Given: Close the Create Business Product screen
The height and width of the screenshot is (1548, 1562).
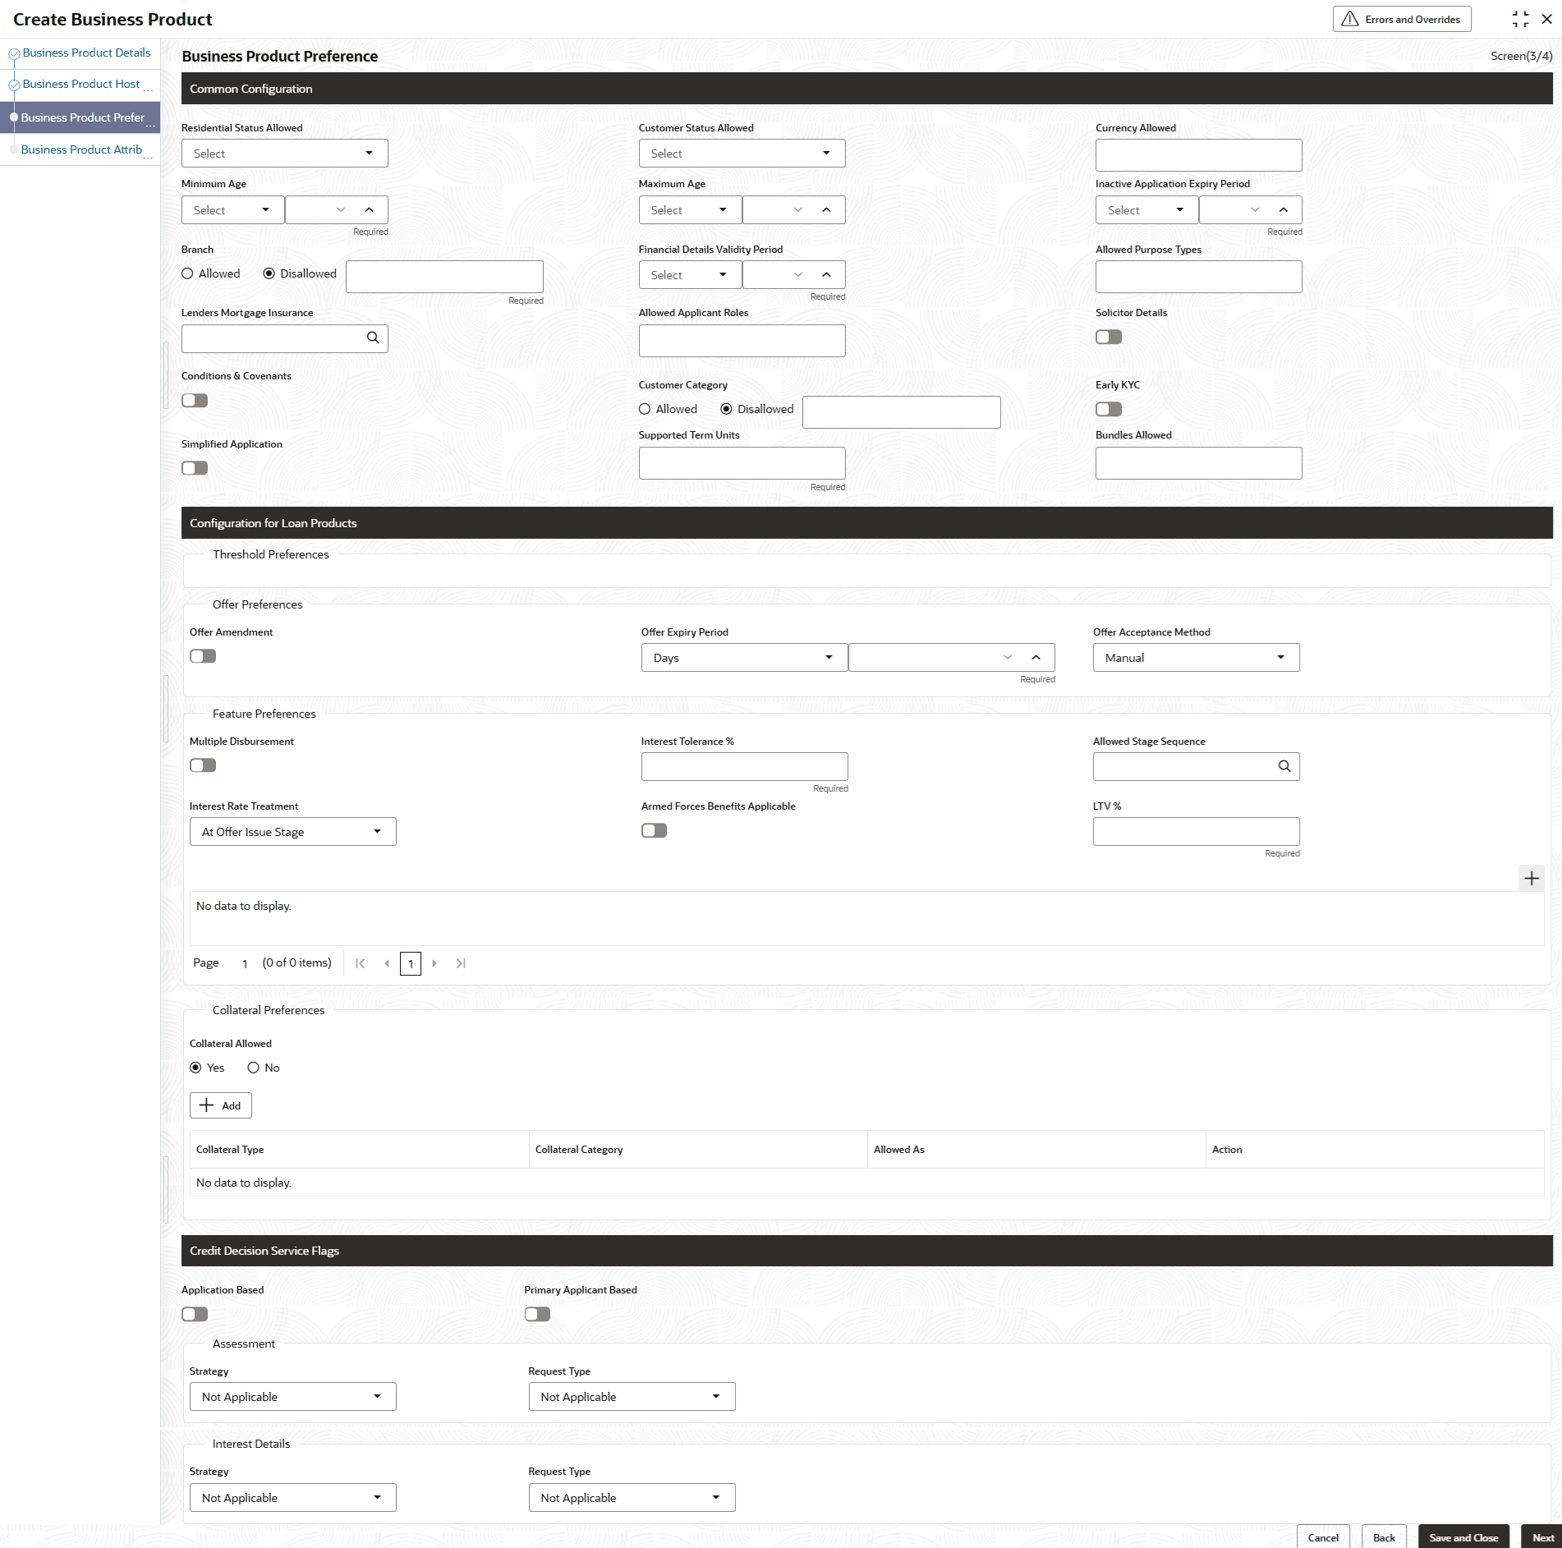Looking at the screenshot, I should pos(1546,19).
